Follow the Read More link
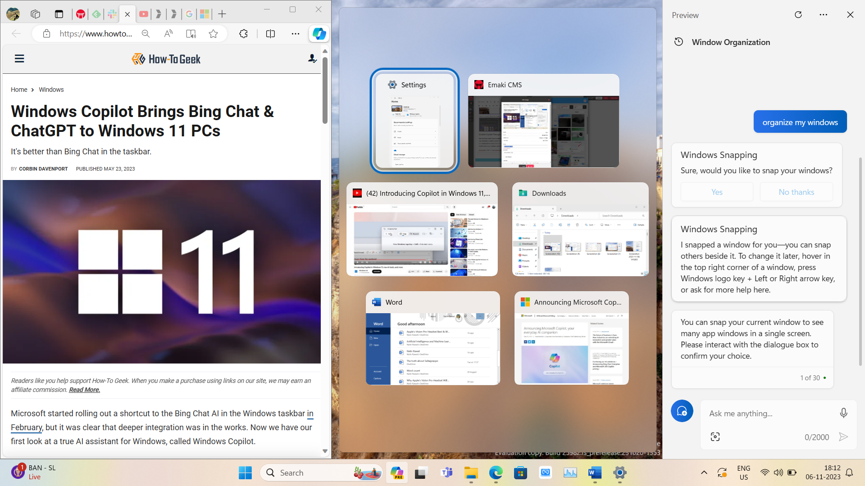Screen dimensions: 865x486 [84, 389]
